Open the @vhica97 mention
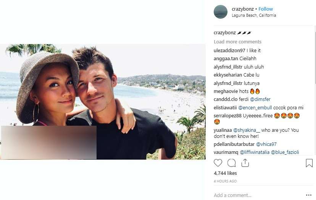Screen dimensions: 316x200 (266, 144)
